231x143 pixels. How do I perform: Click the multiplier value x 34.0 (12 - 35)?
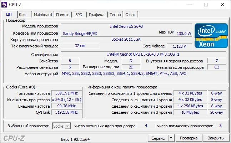pyautogui.click(x=67, y=99)
